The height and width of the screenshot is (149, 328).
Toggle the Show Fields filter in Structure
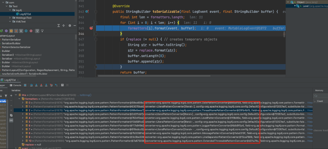[11, 31]
